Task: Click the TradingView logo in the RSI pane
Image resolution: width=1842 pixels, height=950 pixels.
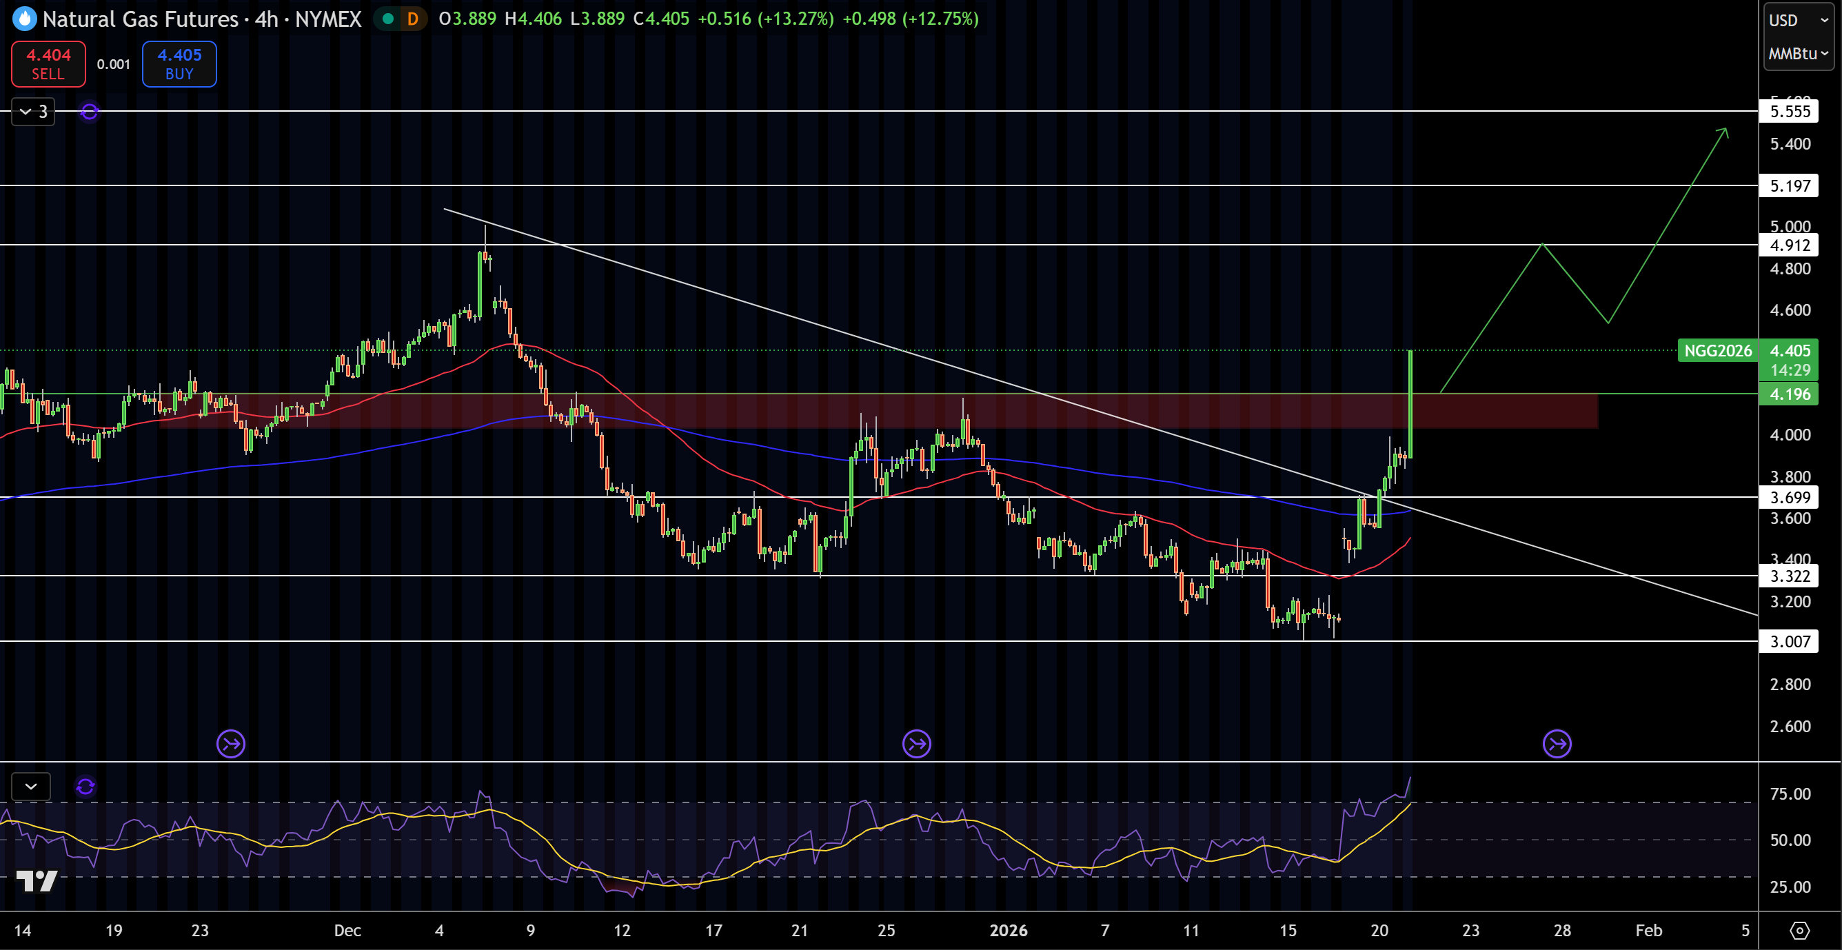Action: click(37, 881)
